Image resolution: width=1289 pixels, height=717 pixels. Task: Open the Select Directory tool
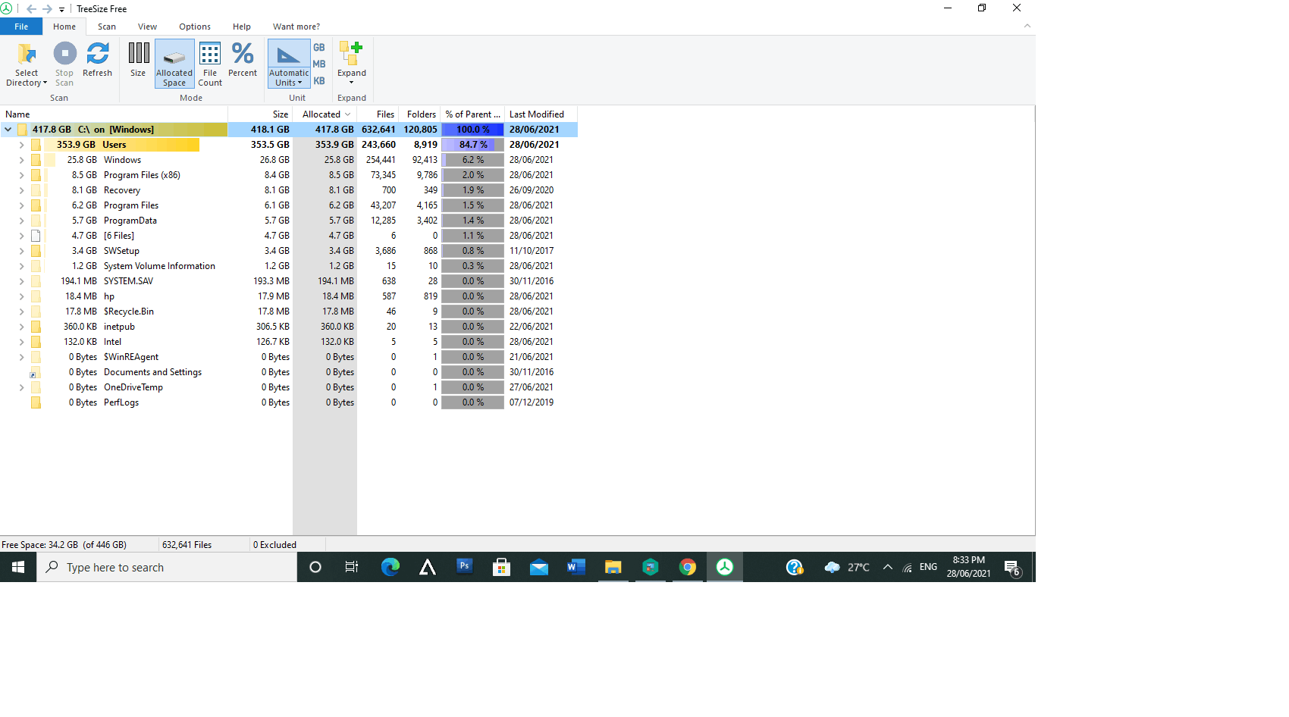coord(27,64)
